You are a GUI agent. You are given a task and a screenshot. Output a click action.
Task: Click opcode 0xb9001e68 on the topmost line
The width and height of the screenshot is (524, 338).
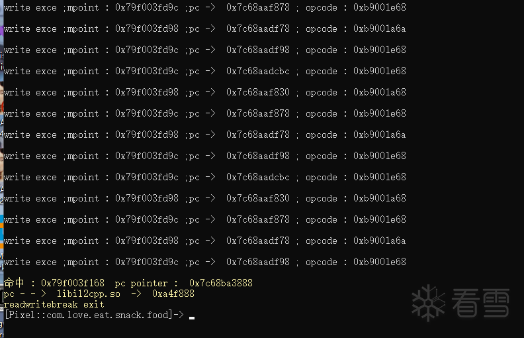(380, 7)
